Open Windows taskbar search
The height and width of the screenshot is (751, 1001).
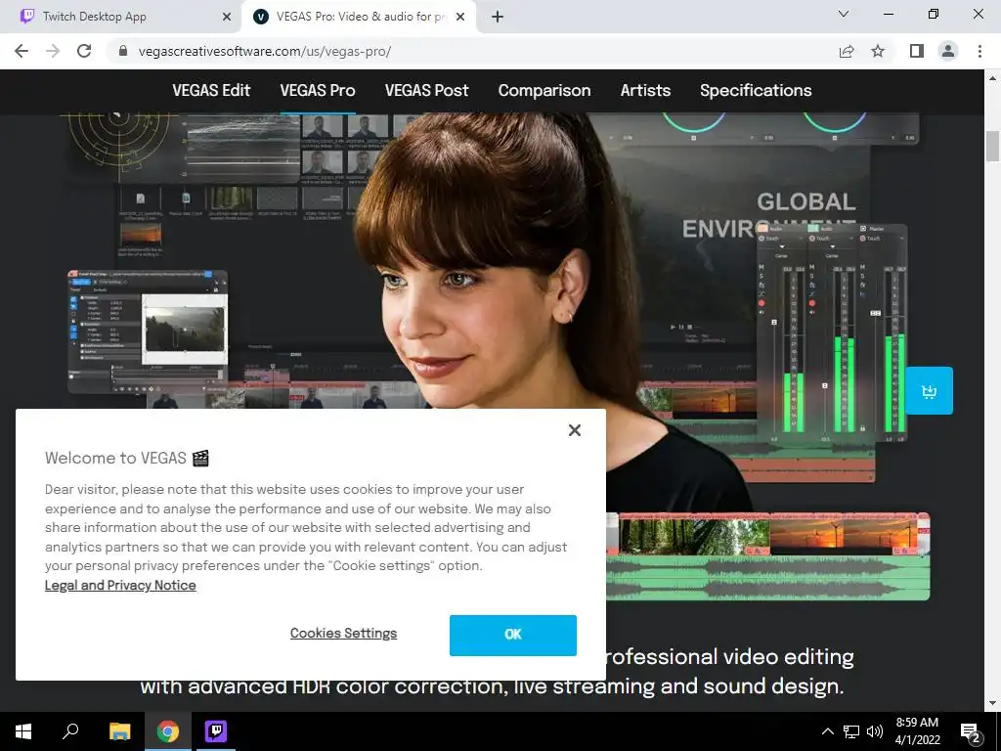coord(70,731)
